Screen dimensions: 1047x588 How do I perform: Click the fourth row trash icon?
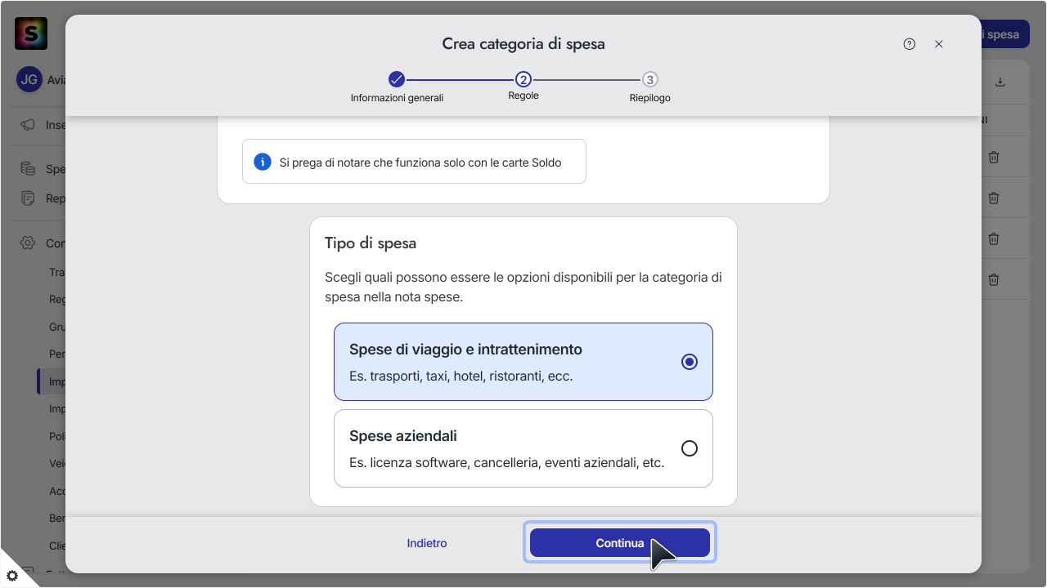click(x=994, y=279)
